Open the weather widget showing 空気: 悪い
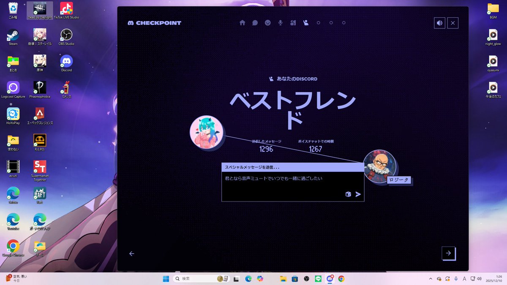The width and height of the screenshot is (507, 285). point(17,278)
